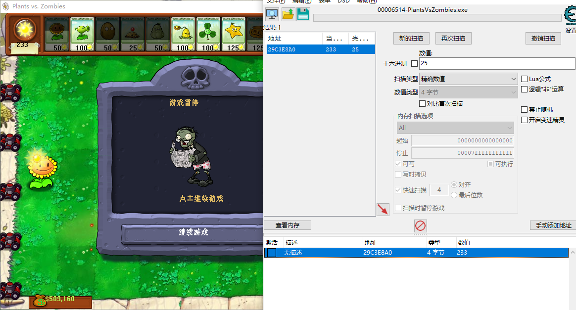
Task: Select the Wall-nut seed packet
Action: 107,34
